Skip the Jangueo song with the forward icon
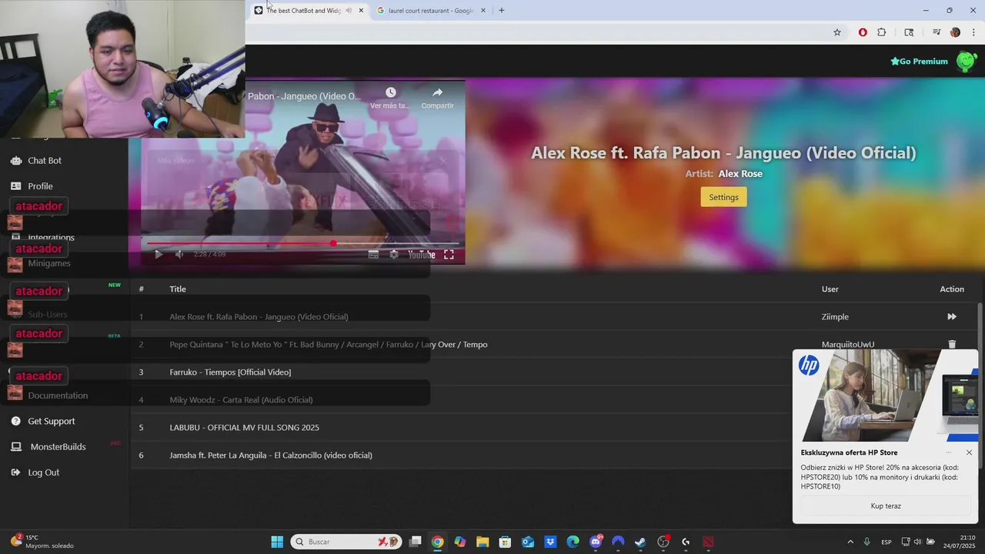 [952, 316]
